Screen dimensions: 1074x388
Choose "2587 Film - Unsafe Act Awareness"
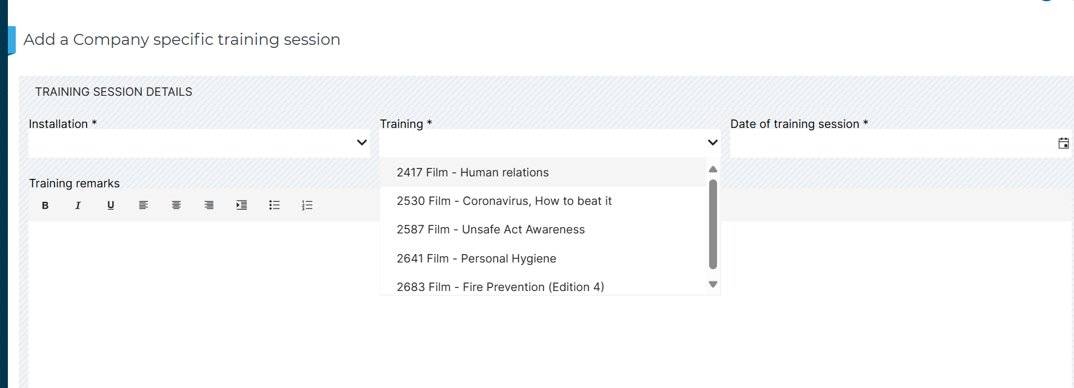(491, 229)
